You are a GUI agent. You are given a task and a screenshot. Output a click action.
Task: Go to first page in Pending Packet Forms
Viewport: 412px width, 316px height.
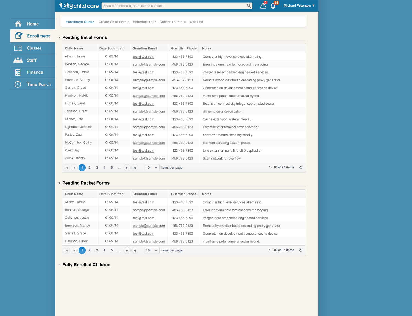click(66, 250)
